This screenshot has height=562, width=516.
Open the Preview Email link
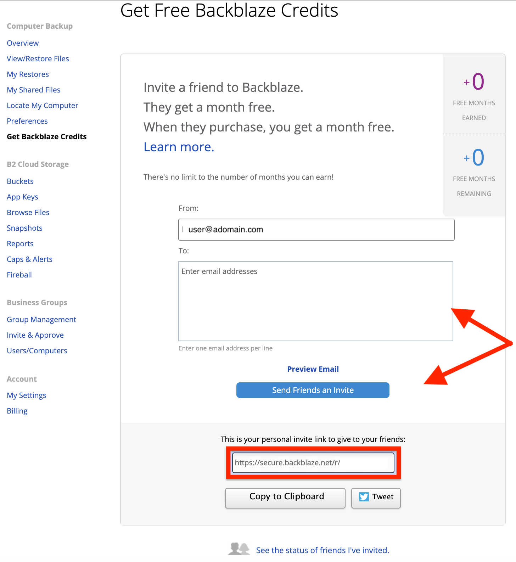[313, 369]
